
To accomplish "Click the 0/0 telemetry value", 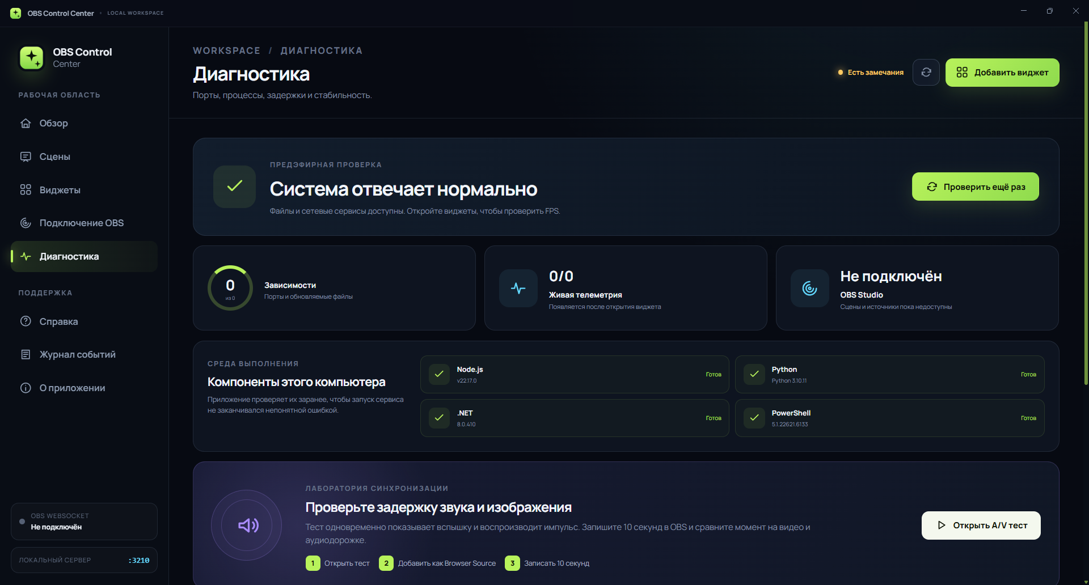I will click(x=561, y=276).
